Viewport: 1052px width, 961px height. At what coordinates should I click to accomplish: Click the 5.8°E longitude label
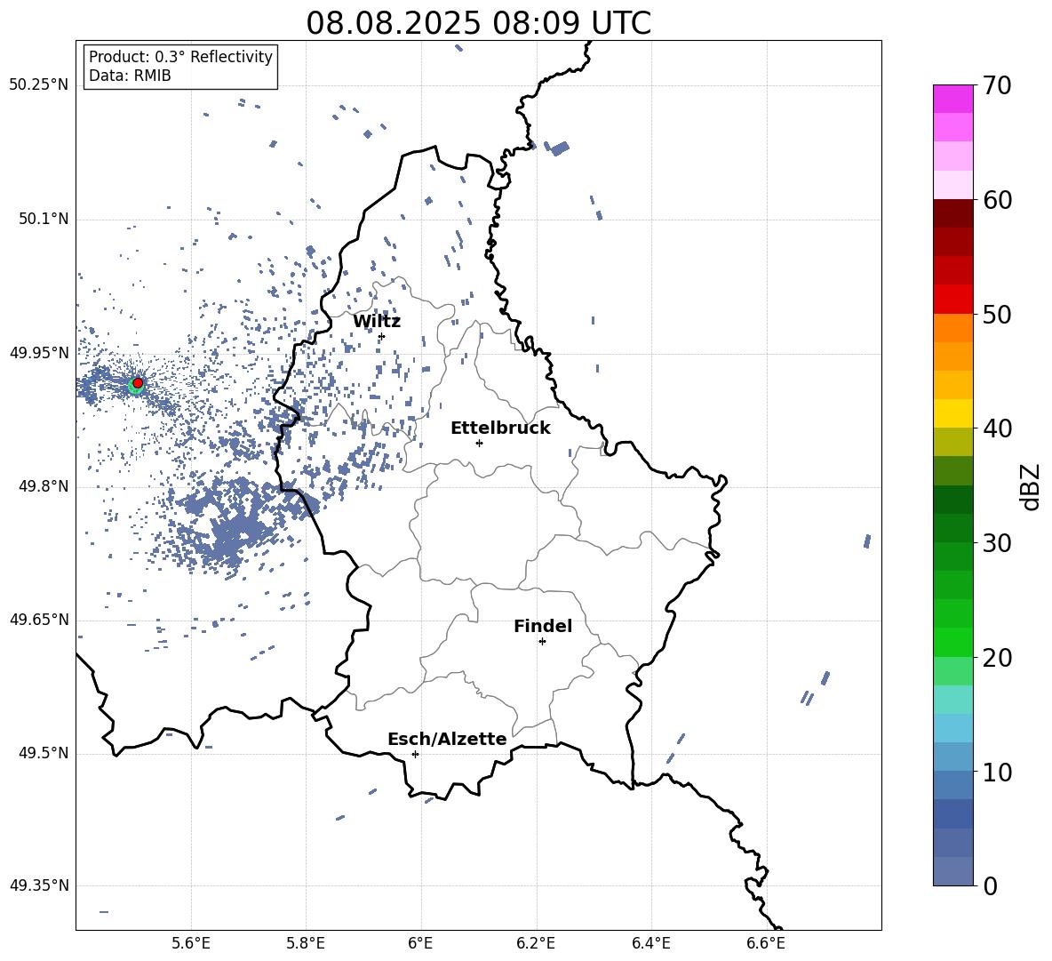click(306, 943)
